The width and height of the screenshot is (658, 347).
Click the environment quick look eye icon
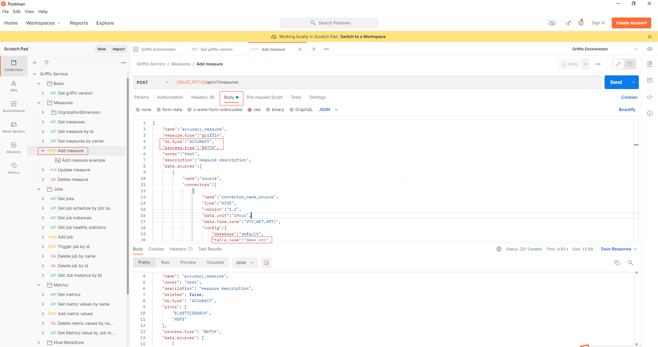tap(649, 49)
